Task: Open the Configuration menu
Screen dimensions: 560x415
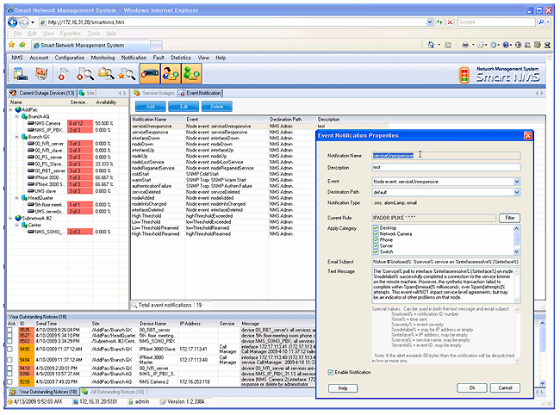Action: click(70, 58)
